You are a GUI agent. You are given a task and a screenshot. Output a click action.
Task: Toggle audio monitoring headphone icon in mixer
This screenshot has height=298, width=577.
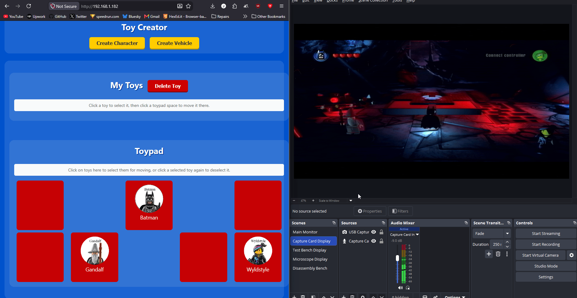pos(408,288)
